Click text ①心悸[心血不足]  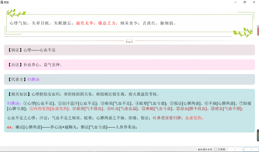(x=38, y=104)
